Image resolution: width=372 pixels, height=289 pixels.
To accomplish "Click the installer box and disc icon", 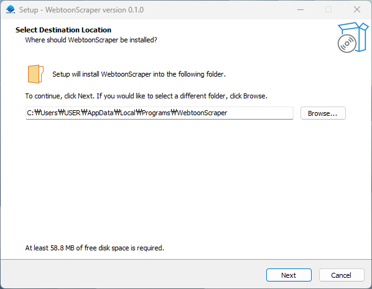I will point(353,37).
